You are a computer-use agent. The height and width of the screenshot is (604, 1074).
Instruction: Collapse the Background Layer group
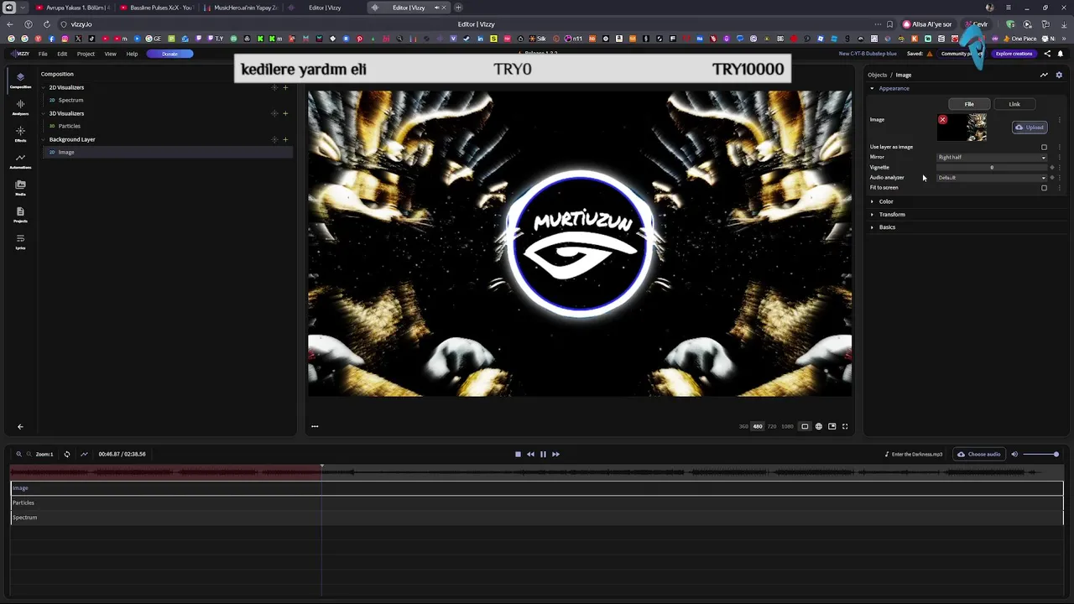point(44,139)
